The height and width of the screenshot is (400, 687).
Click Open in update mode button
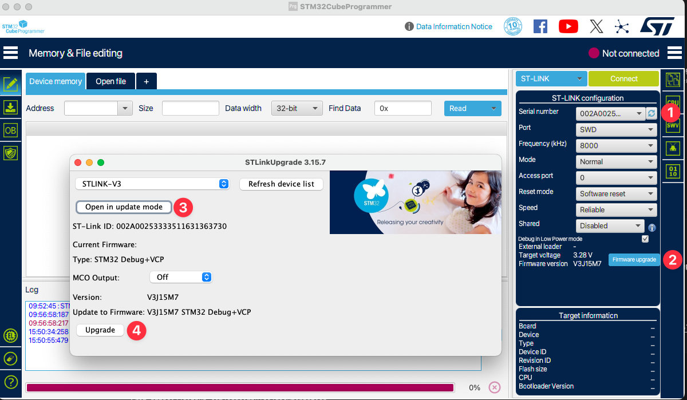point(124,207)
